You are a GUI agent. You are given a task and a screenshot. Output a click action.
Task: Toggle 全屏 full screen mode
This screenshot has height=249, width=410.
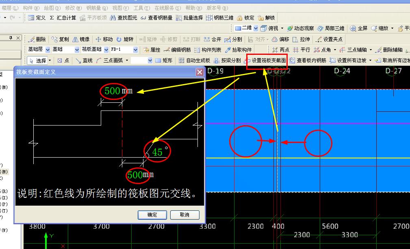pyautogui.click(x=362, y=28)
